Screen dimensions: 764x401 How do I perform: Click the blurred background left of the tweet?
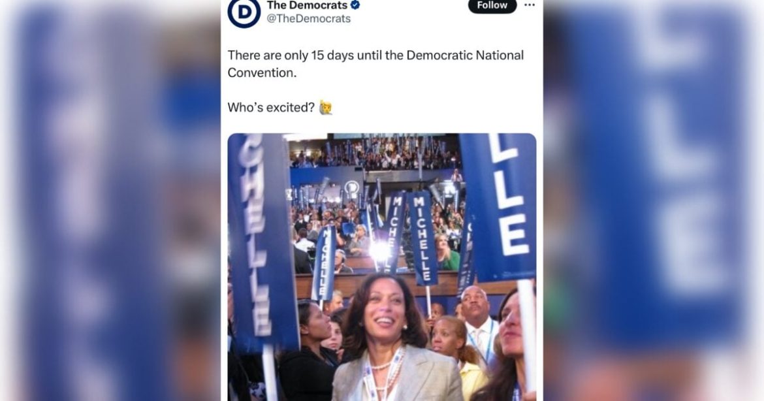click(x=110, y=200)
